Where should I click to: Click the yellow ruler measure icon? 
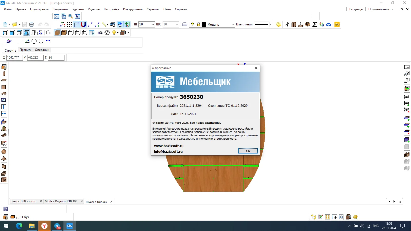click(x=104, y=24)
